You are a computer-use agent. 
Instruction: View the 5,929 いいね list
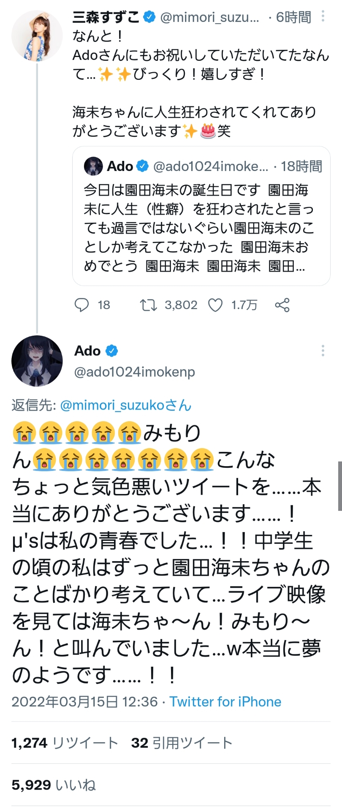point(54,785)
